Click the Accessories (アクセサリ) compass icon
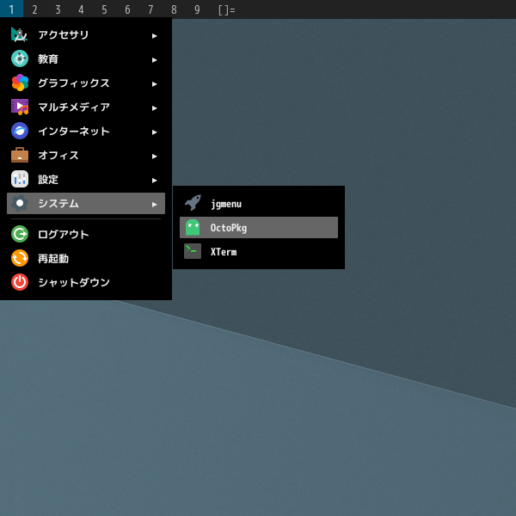 pos(20,34)
